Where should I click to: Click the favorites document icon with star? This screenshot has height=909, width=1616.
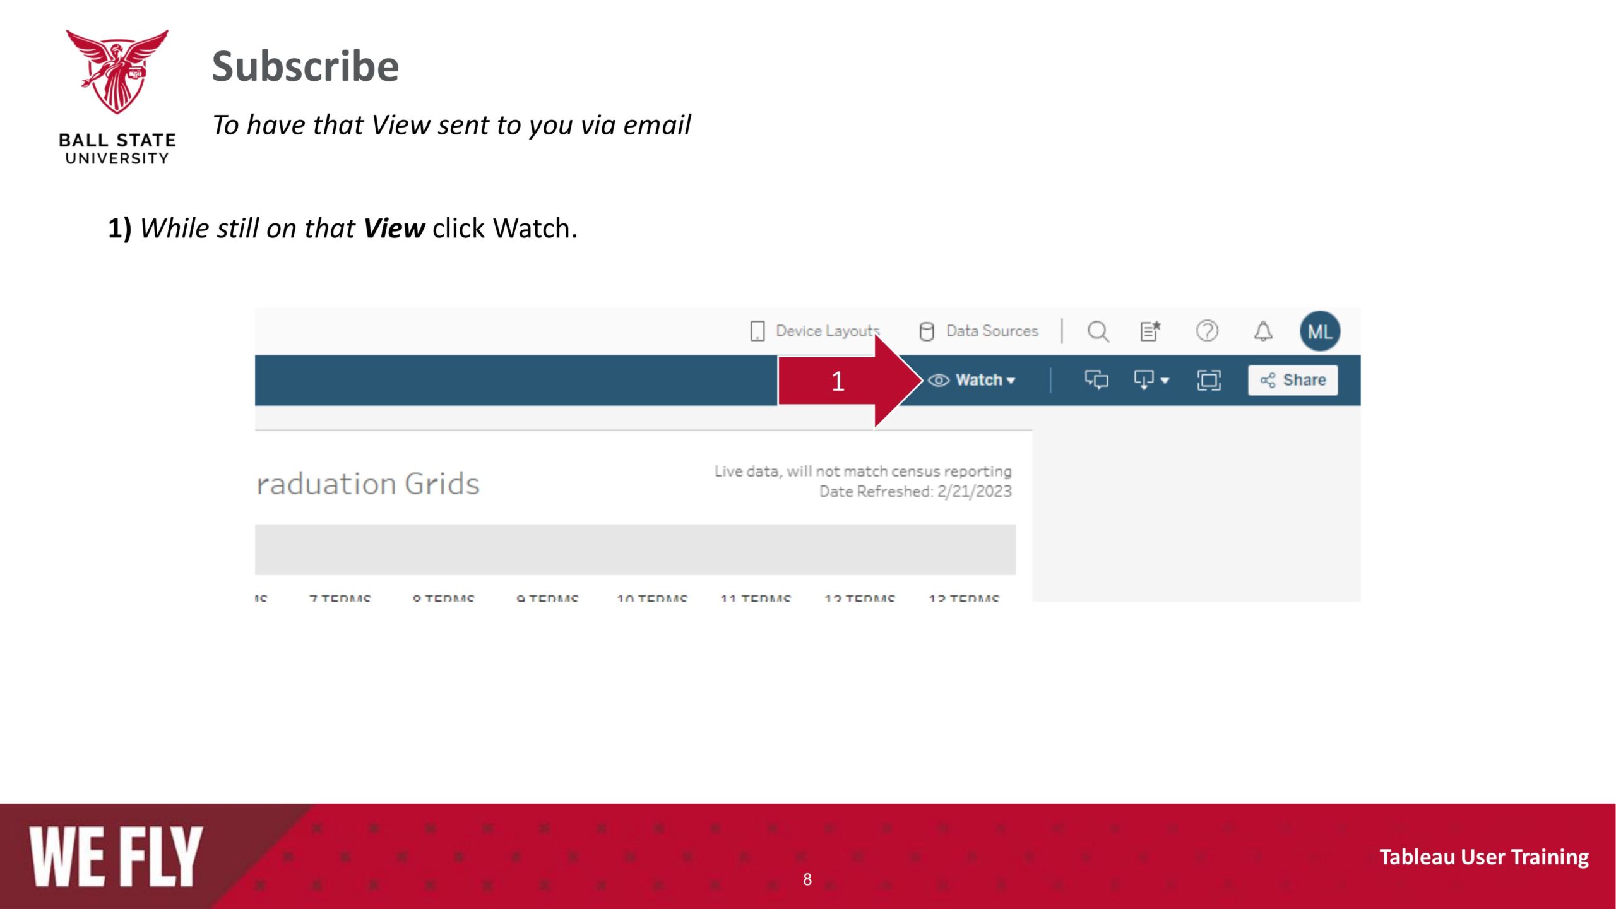[1150, 331]
